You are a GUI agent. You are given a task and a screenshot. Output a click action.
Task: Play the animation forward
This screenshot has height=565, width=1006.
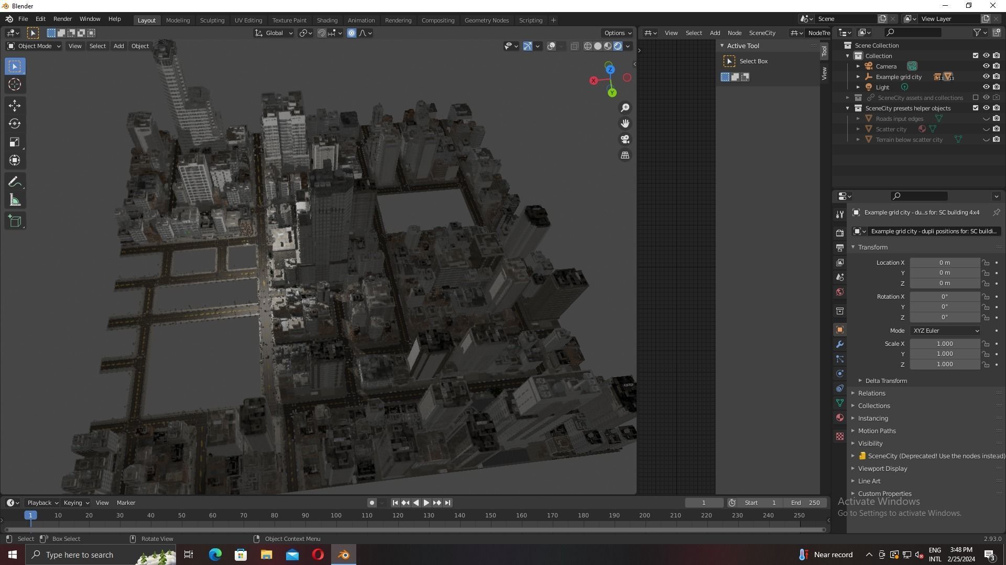(426, 503)
